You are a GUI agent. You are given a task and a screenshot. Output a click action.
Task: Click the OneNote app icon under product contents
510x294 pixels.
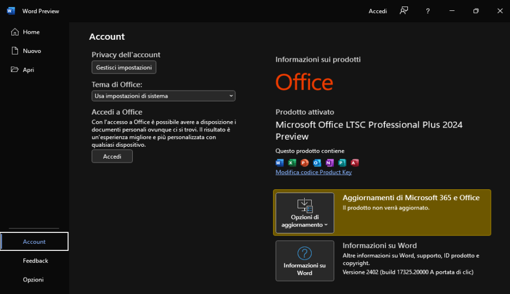[329, 163]
